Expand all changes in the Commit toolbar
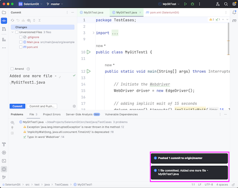This screenshot has width=238, height=188. coord(34,20)
